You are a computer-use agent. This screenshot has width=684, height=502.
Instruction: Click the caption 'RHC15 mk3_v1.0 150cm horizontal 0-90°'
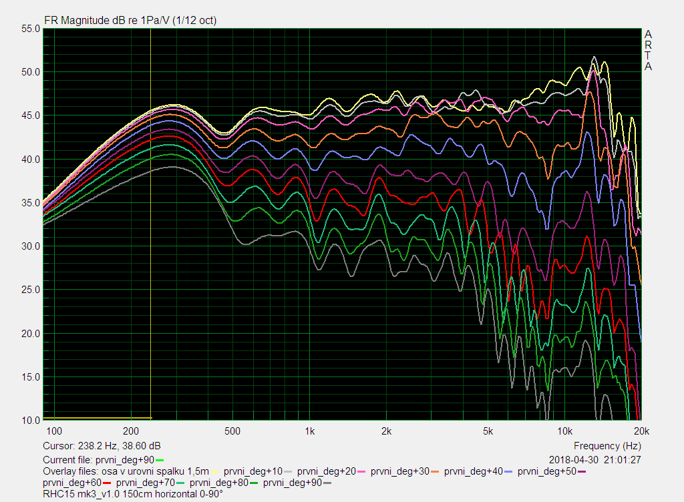point(133,494)
